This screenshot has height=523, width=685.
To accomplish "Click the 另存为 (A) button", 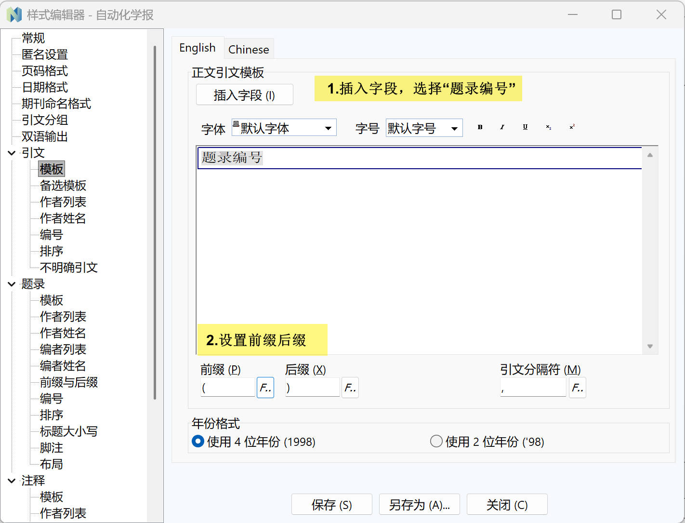I will (419, 504).
